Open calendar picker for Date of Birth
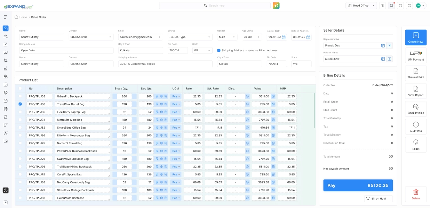Screen dimensions: 430x208 click(x=284, y=37)
